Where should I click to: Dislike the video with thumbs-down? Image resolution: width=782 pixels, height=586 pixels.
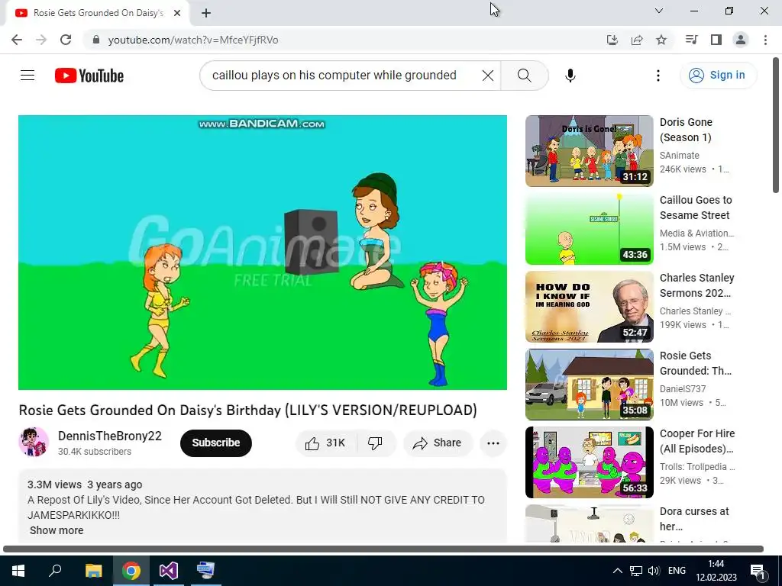click(x=375, y=443)
